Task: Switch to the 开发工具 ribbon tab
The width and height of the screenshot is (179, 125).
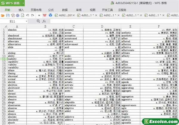Action: pyautogui.click(x=107, y=10)
